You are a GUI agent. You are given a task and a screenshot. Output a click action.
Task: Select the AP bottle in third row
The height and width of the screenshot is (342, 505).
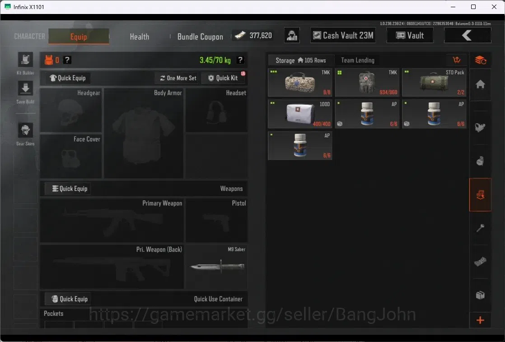click(x=300, y=145)
